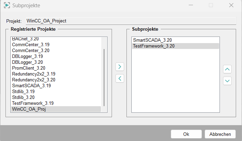Select CommCenter_3.19 in the list
Image resolution: width=242 pixels, height=141 pixels.
(56, 44)
